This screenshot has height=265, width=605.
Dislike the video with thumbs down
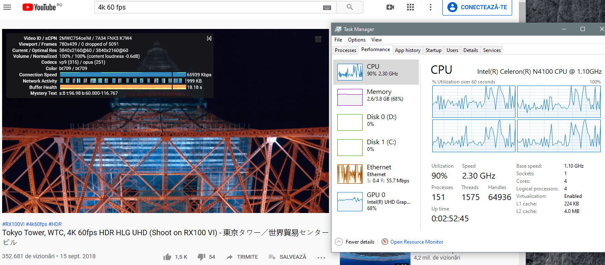[x=201, y=257]
